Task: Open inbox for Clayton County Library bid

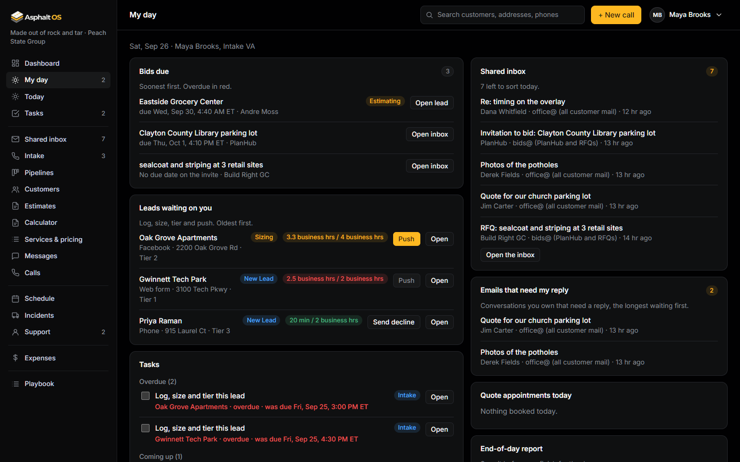Action: (430, 134)
